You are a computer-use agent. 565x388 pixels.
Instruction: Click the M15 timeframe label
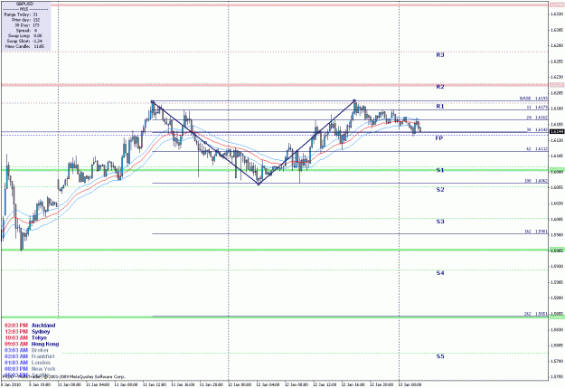[x=26, y=9]
